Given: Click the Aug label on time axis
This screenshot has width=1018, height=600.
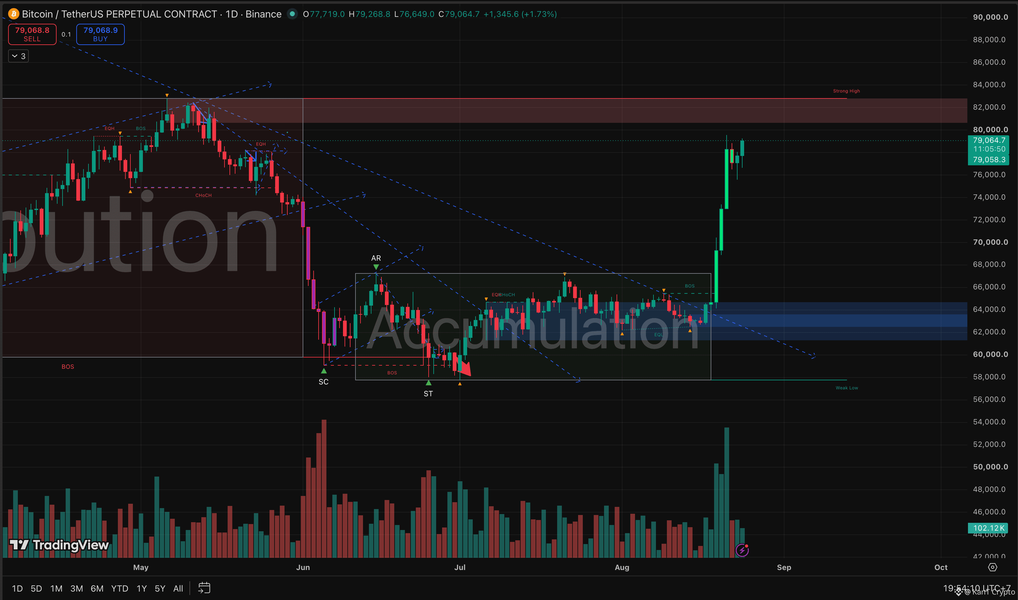Looking at the screenshot, I should pos(622,567).
